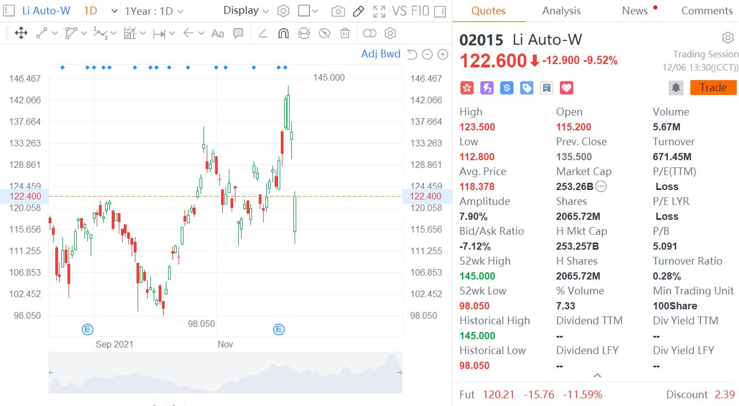Click the Hong Kong market flag icon

(x=467, y=87)
